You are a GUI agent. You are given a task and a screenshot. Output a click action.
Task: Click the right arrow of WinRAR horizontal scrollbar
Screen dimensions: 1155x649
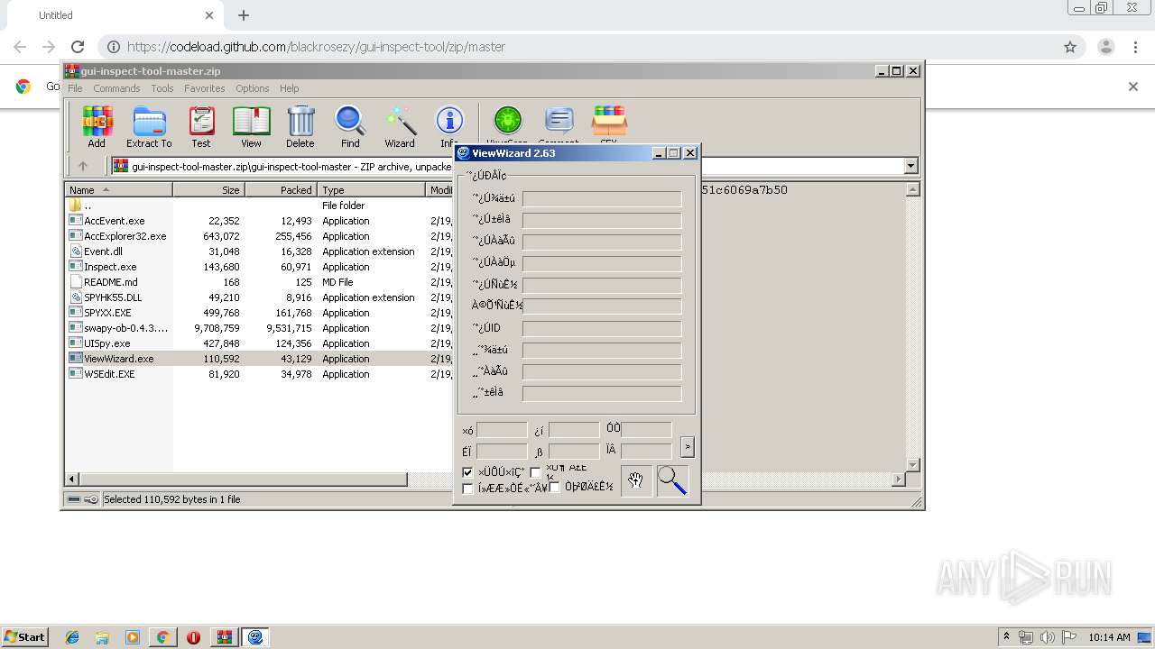[898, 480]
